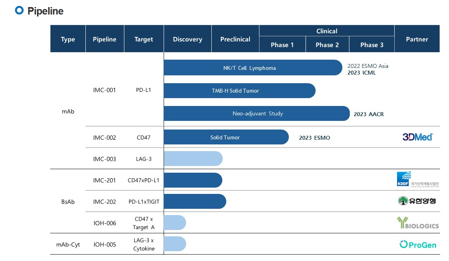
Task: Click the Pipeline slide title
Action: [45, 11]
